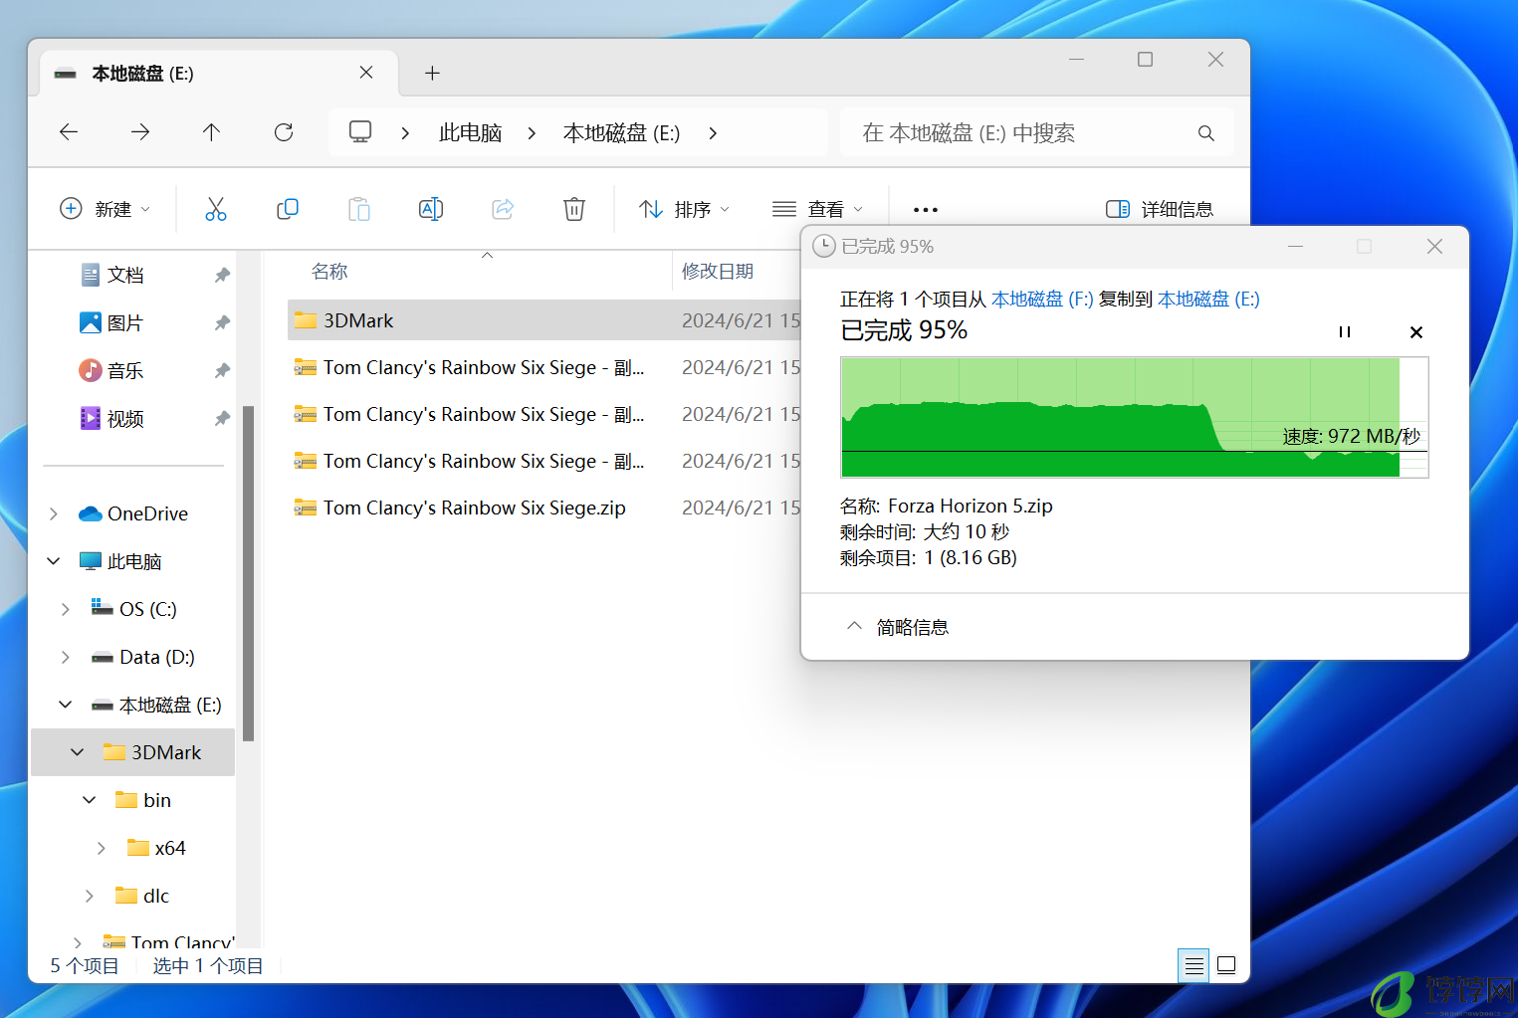Open 音乐 in quick access
Screen dimensions: 1518x1018
[x=125, y=370]
